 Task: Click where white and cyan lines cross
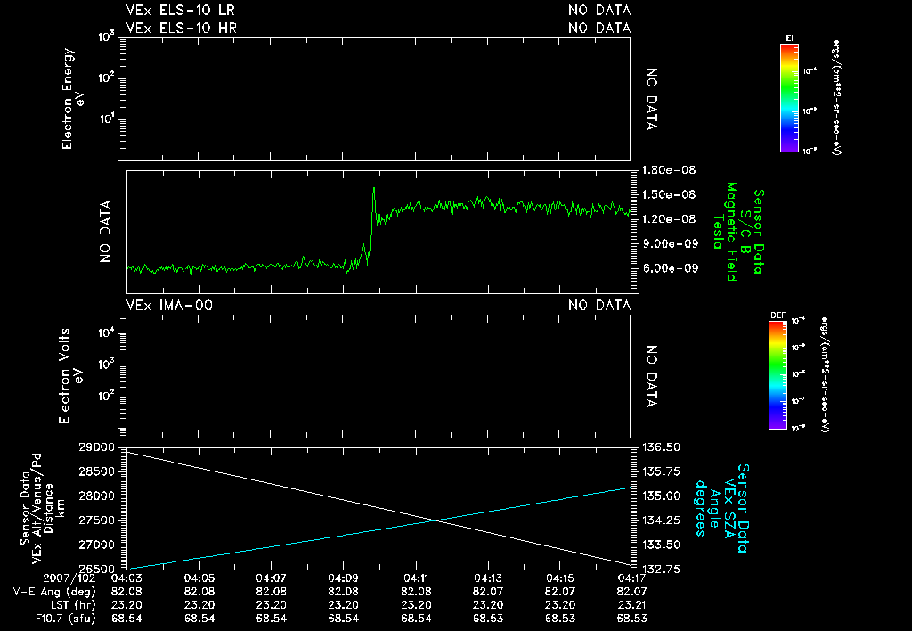coord(436,520)
